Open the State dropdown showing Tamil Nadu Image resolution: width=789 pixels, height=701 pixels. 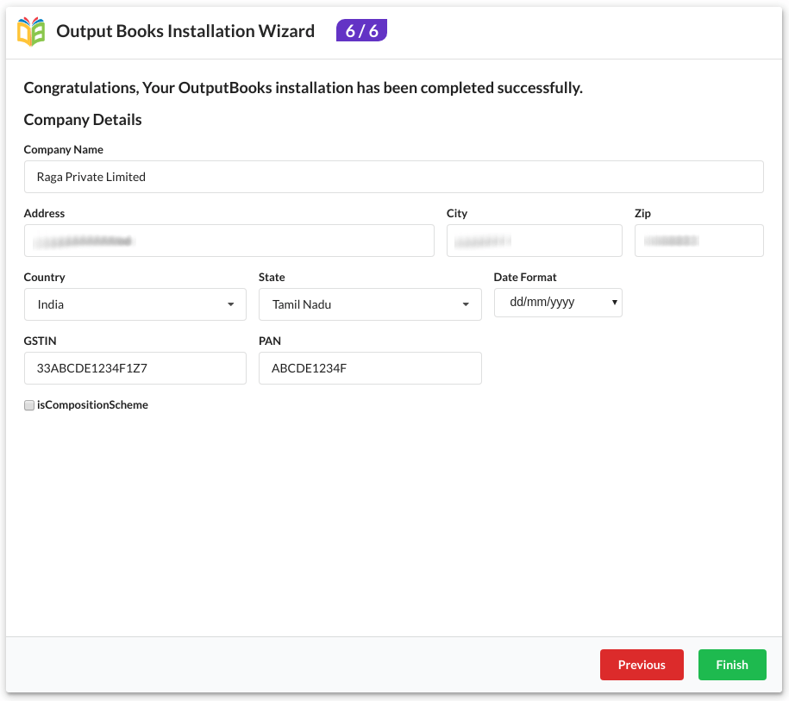tap(370, 304)
